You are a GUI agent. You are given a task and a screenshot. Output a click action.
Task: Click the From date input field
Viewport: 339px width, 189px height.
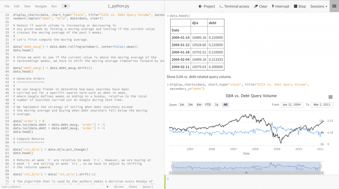(292, 105)
